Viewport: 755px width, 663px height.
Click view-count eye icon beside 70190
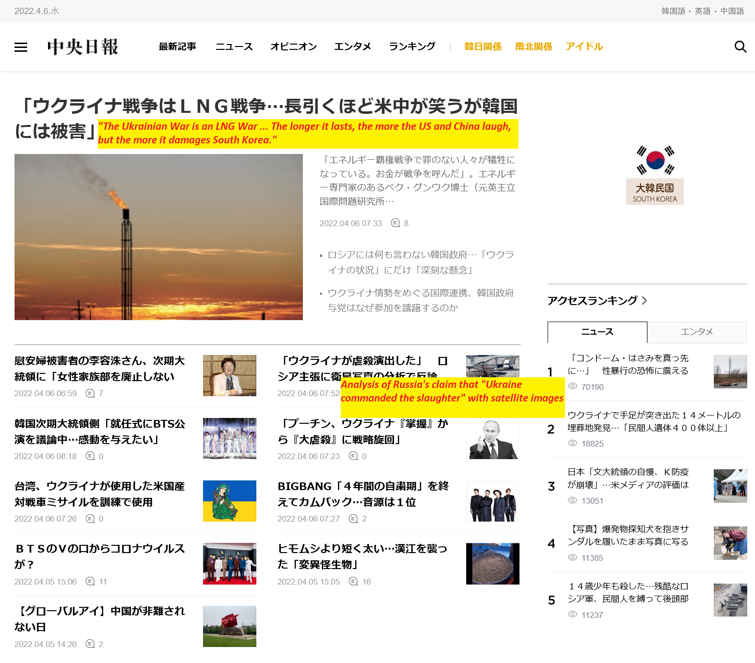coord(572,386)
